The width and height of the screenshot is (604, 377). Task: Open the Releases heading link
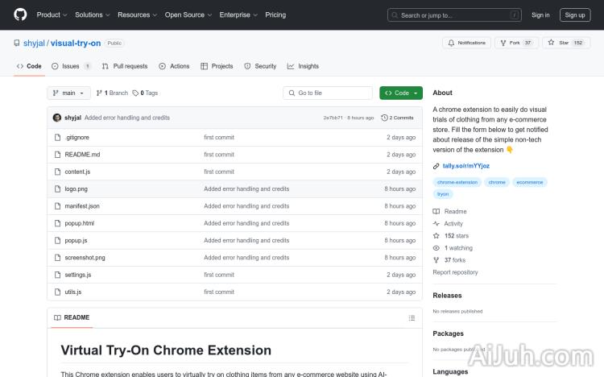click(x=447, y=296)
